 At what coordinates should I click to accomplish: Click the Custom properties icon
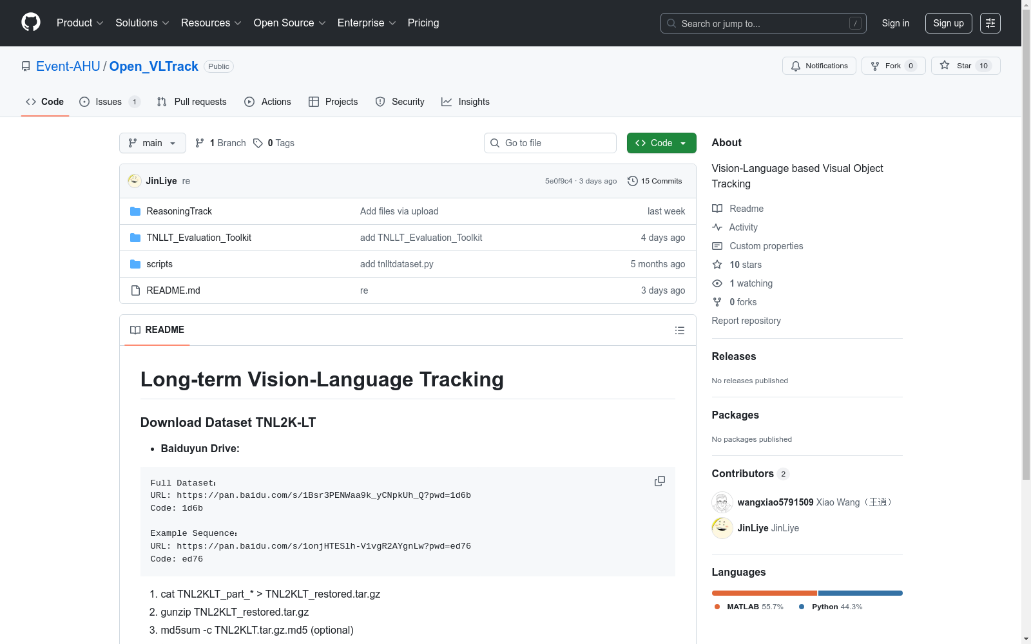click(x=717, y=246)
